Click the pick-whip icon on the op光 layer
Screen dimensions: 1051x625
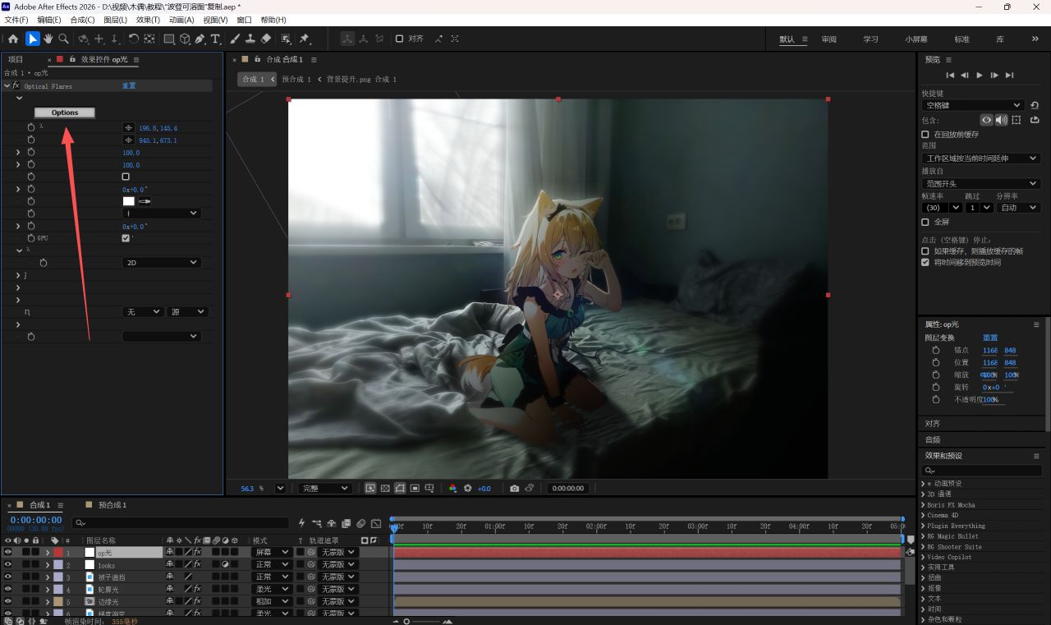point(311,553)
